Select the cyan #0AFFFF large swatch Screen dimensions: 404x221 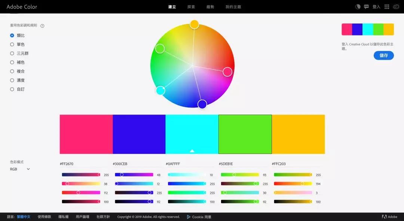click(192, 134)
